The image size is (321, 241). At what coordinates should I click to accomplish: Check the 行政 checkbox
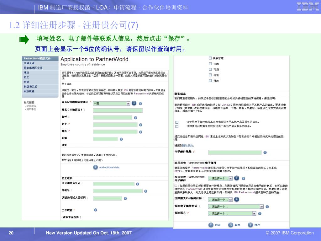pos(210,81)
